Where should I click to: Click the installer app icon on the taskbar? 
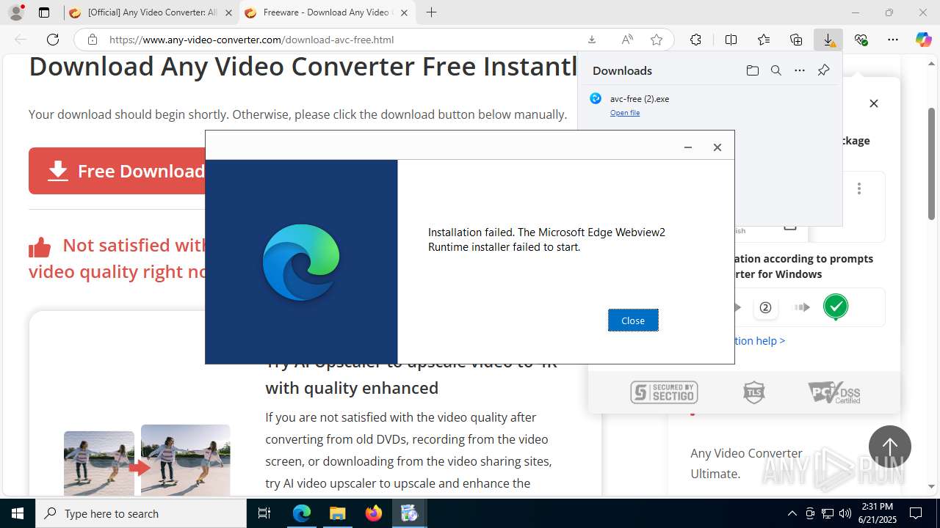[409, 513]
